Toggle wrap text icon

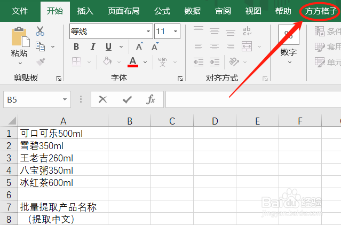pyautogui.click(x=247, y=31)
